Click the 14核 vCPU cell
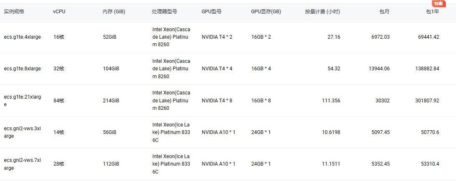The height and width of the screenshot is (181, 456). 59,132
